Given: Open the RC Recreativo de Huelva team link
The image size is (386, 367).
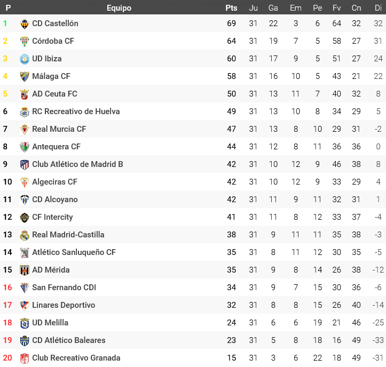Looking at the screenshot, I should pos(76,111).
